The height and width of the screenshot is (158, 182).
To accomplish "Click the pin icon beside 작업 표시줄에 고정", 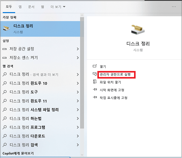I will [95, 97].
